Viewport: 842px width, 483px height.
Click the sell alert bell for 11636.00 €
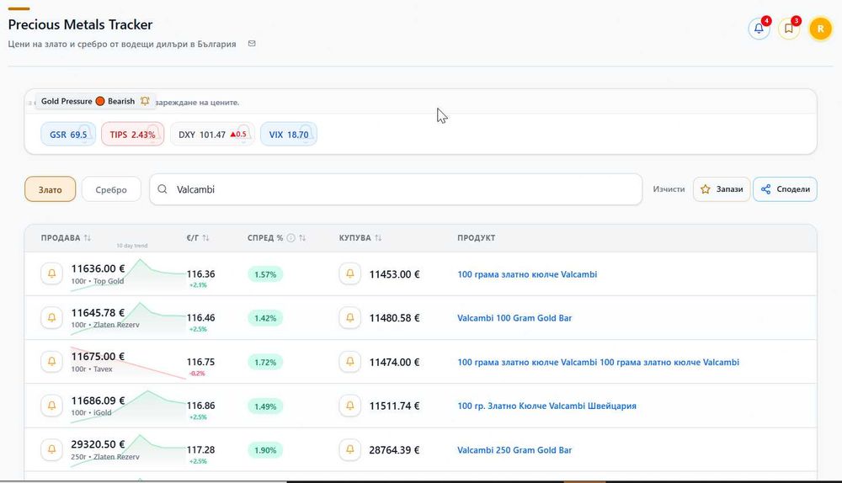click(x=51, y=273)
